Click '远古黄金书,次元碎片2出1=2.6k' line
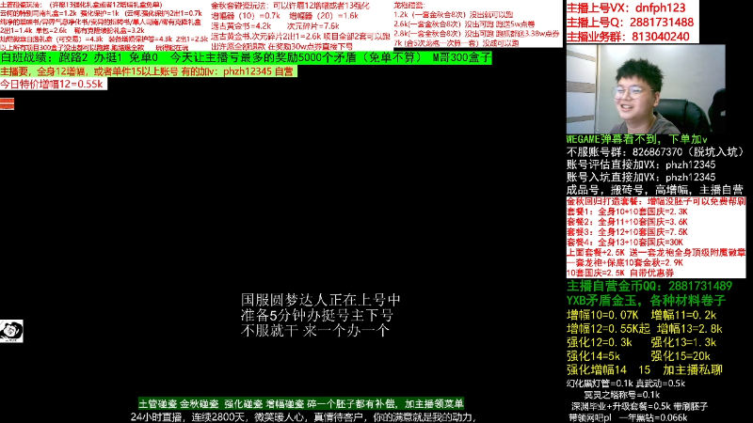 click(300, 37)
